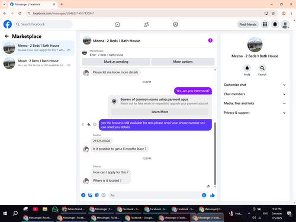This screenshot has height=222, width=296.
Task: Switch to the Messenger | Facebook browser tab
Action: click(x=33, y=4)
